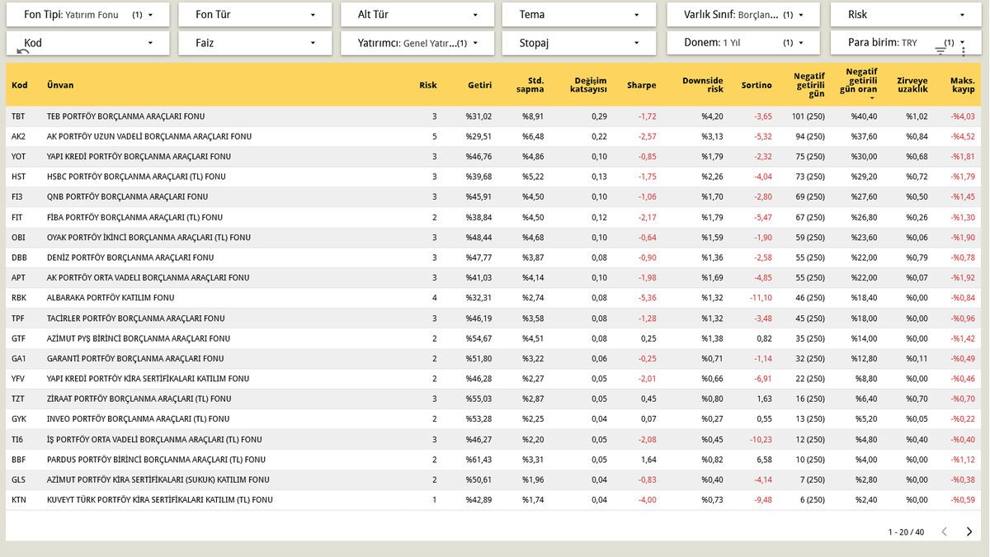Screen dimensions: 990x557
Task: Click the undo reset arrow icon
Action: pos(22,51)
